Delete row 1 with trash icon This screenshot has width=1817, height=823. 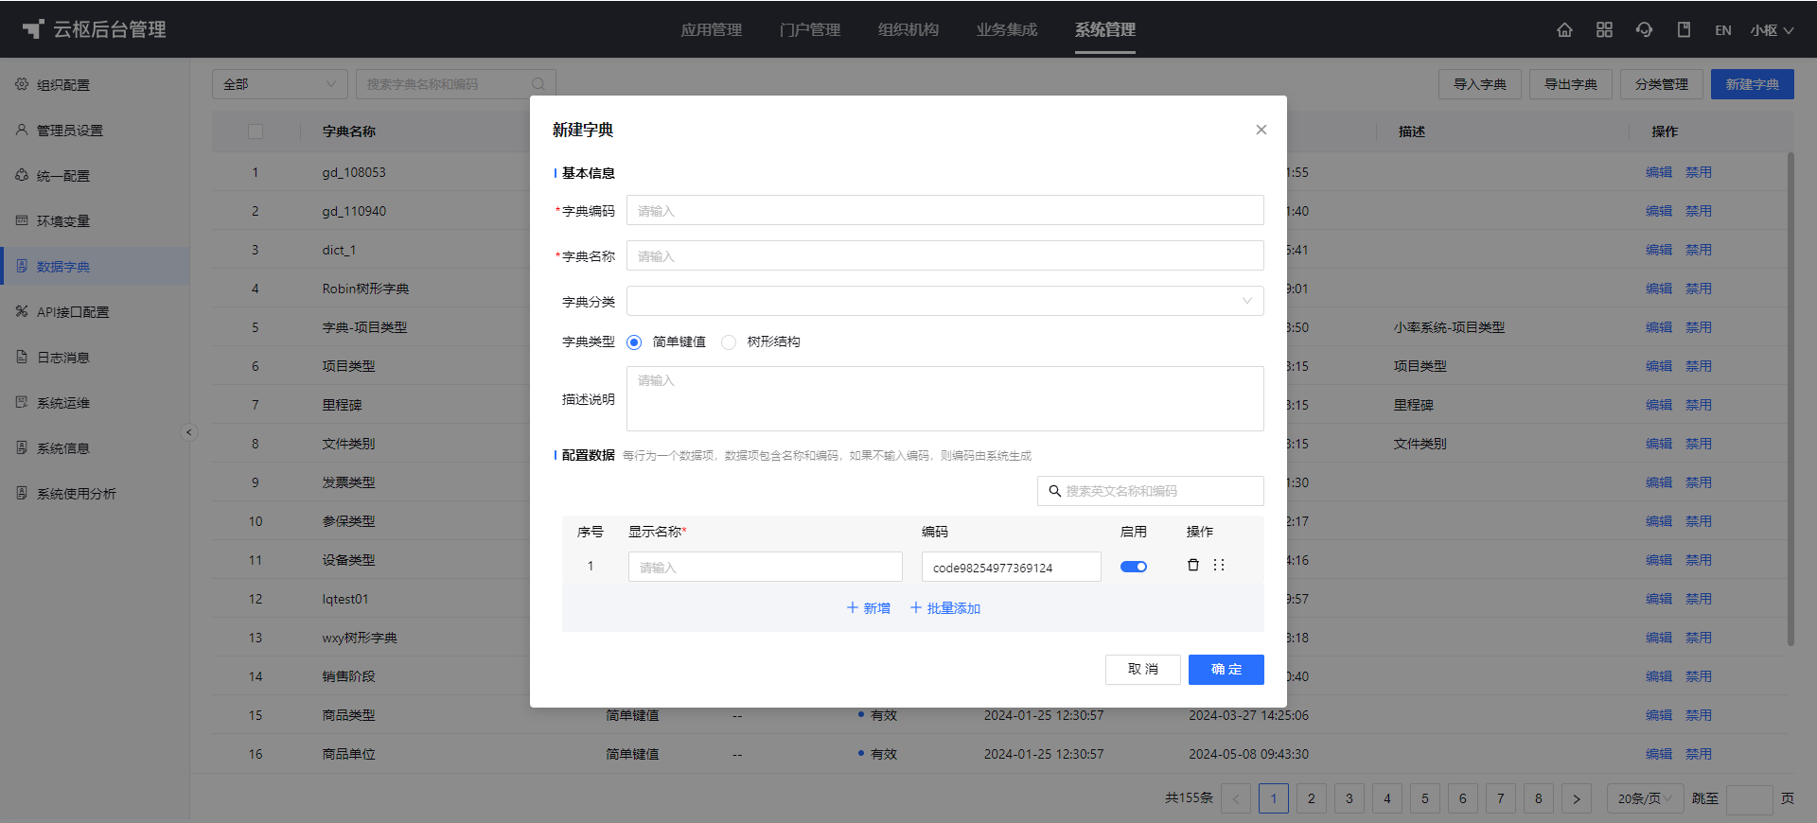1193,565
